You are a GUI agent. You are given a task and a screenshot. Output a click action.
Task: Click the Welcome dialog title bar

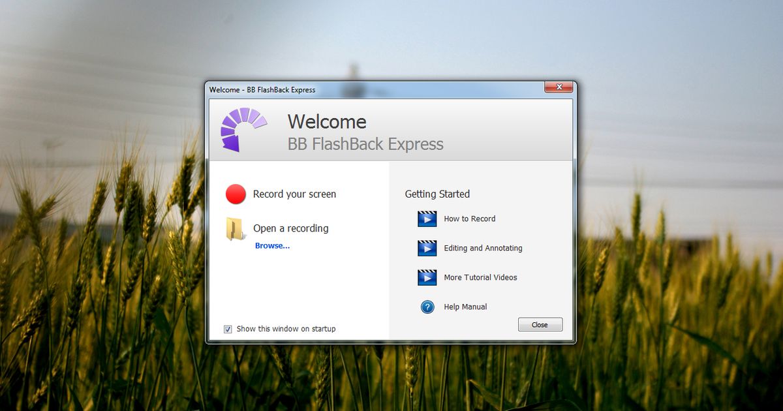click(x=326, y=89)
